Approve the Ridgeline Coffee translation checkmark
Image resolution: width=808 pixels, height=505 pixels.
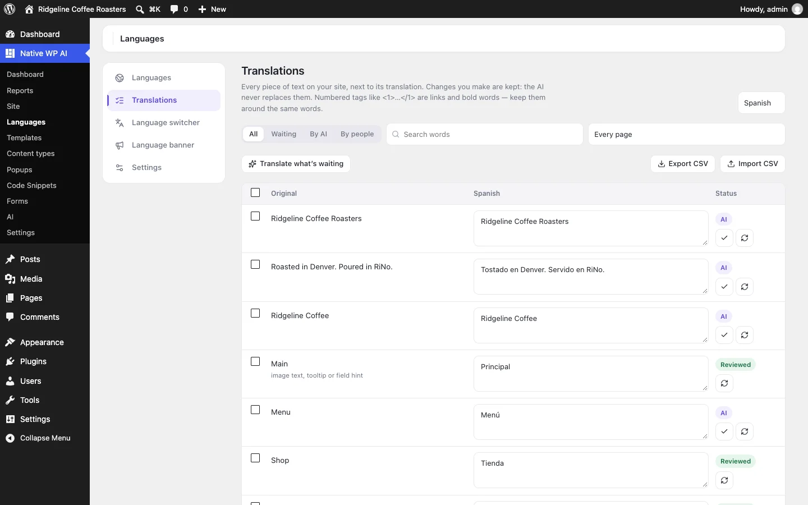click(x=724, y=335)
